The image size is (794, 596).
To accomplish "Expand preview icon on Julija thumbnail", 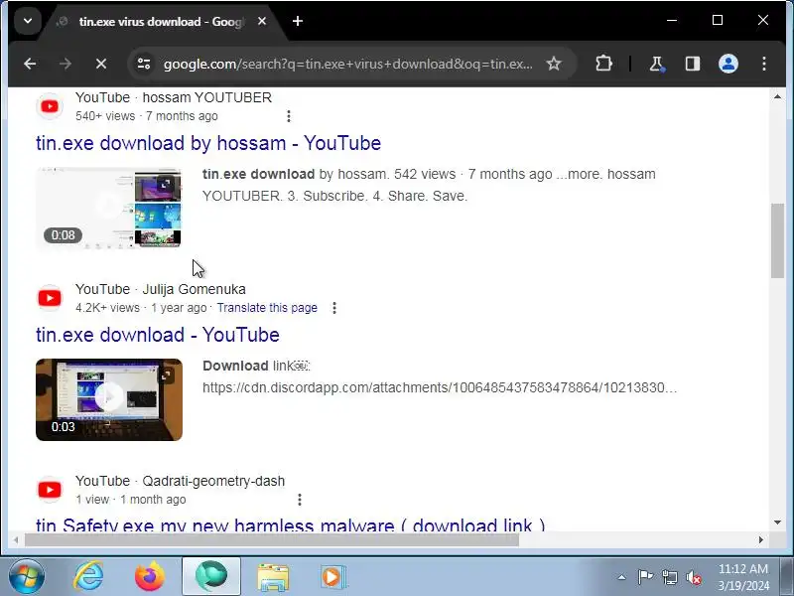I will coord(166,375).
